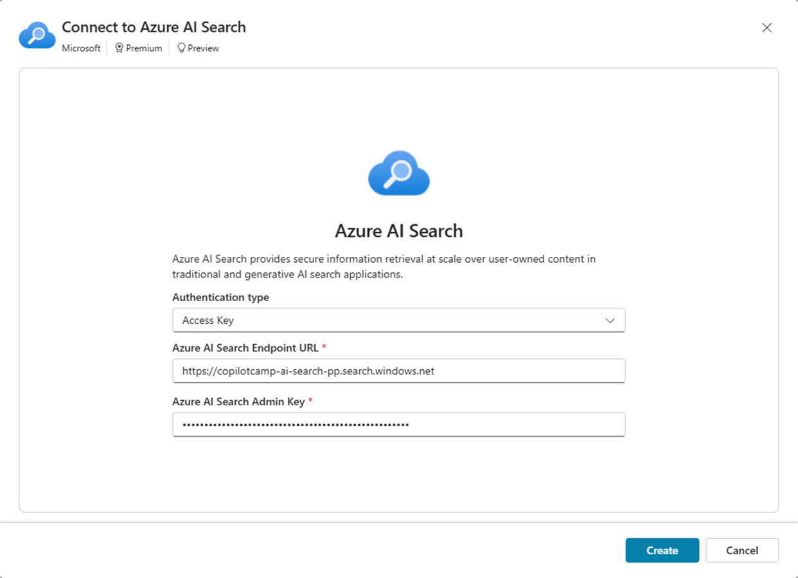798x578 pixels.
Task: Click the Create button
Action: (662, 550)
